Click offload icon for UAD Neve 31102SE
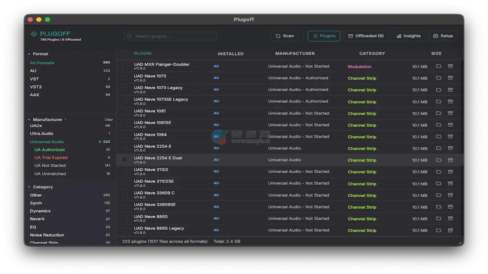 pos(450,183)
